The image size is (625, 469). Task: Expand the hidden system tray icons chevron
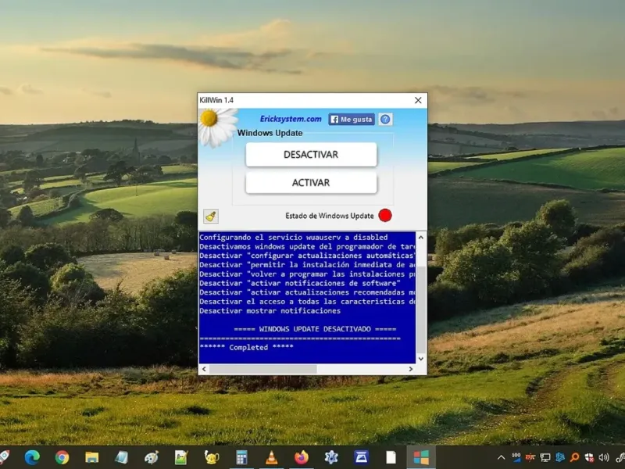502,457
